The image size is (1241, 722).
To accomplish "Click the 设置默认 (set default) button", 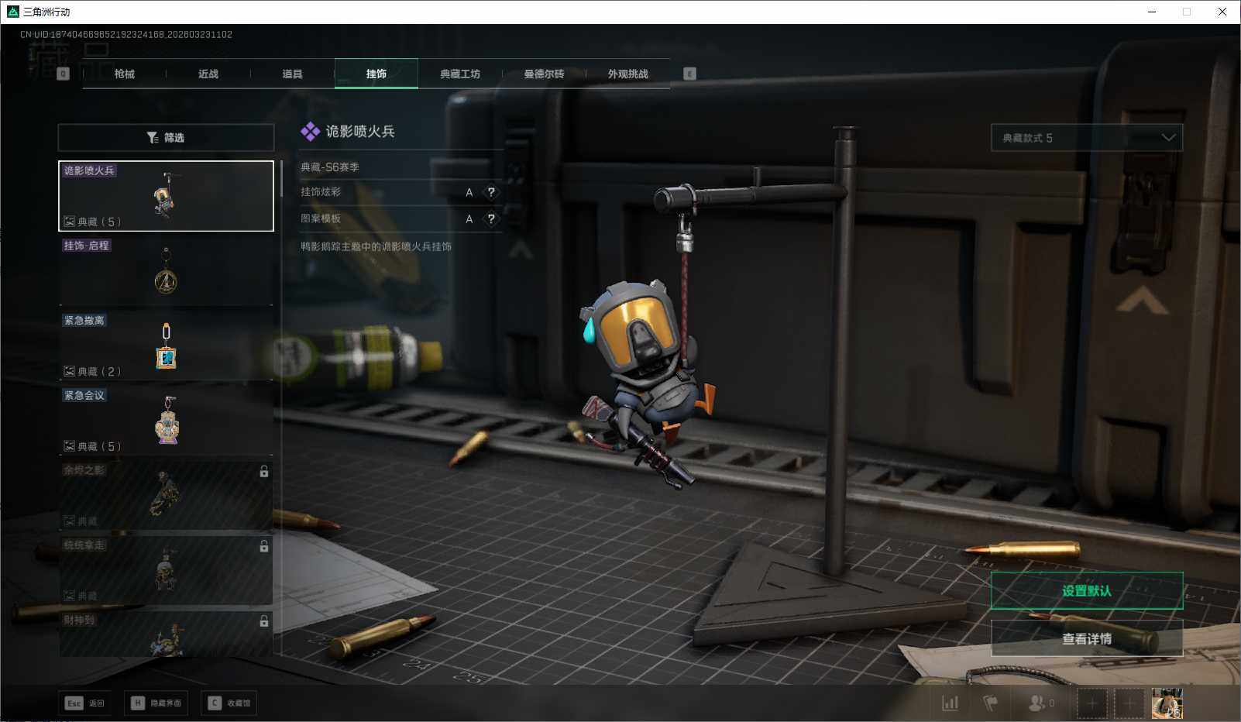I will [1087, 591].
